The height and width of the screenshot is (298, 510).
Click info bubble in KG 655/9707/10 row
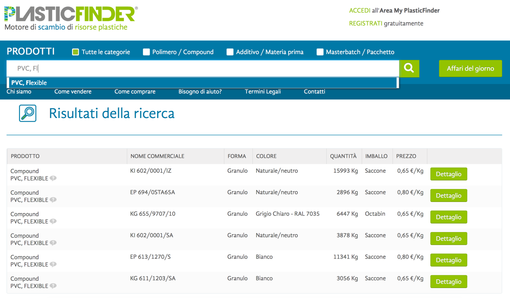click(x=53, y=221)
